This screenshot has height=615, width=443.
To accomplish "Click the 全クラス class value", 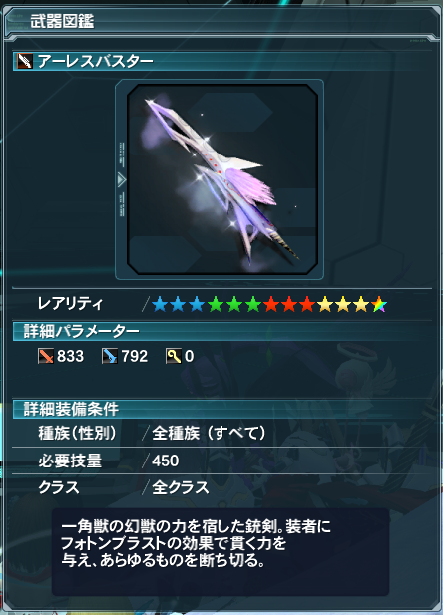I will click(181, 488).
